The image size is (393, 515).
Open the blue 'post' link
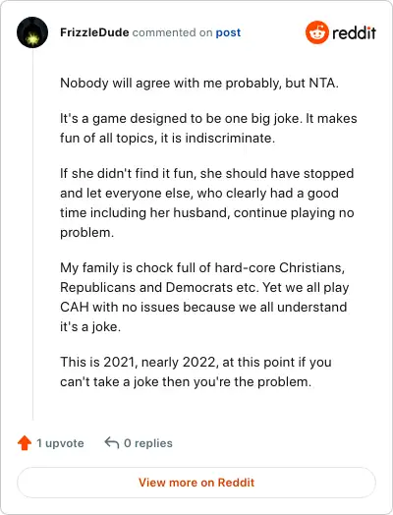[x=228, y=32]
